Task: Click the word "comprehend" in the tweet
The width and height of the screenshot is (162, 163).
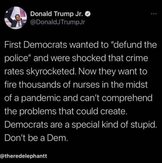Action: click(x=127, y=98)
